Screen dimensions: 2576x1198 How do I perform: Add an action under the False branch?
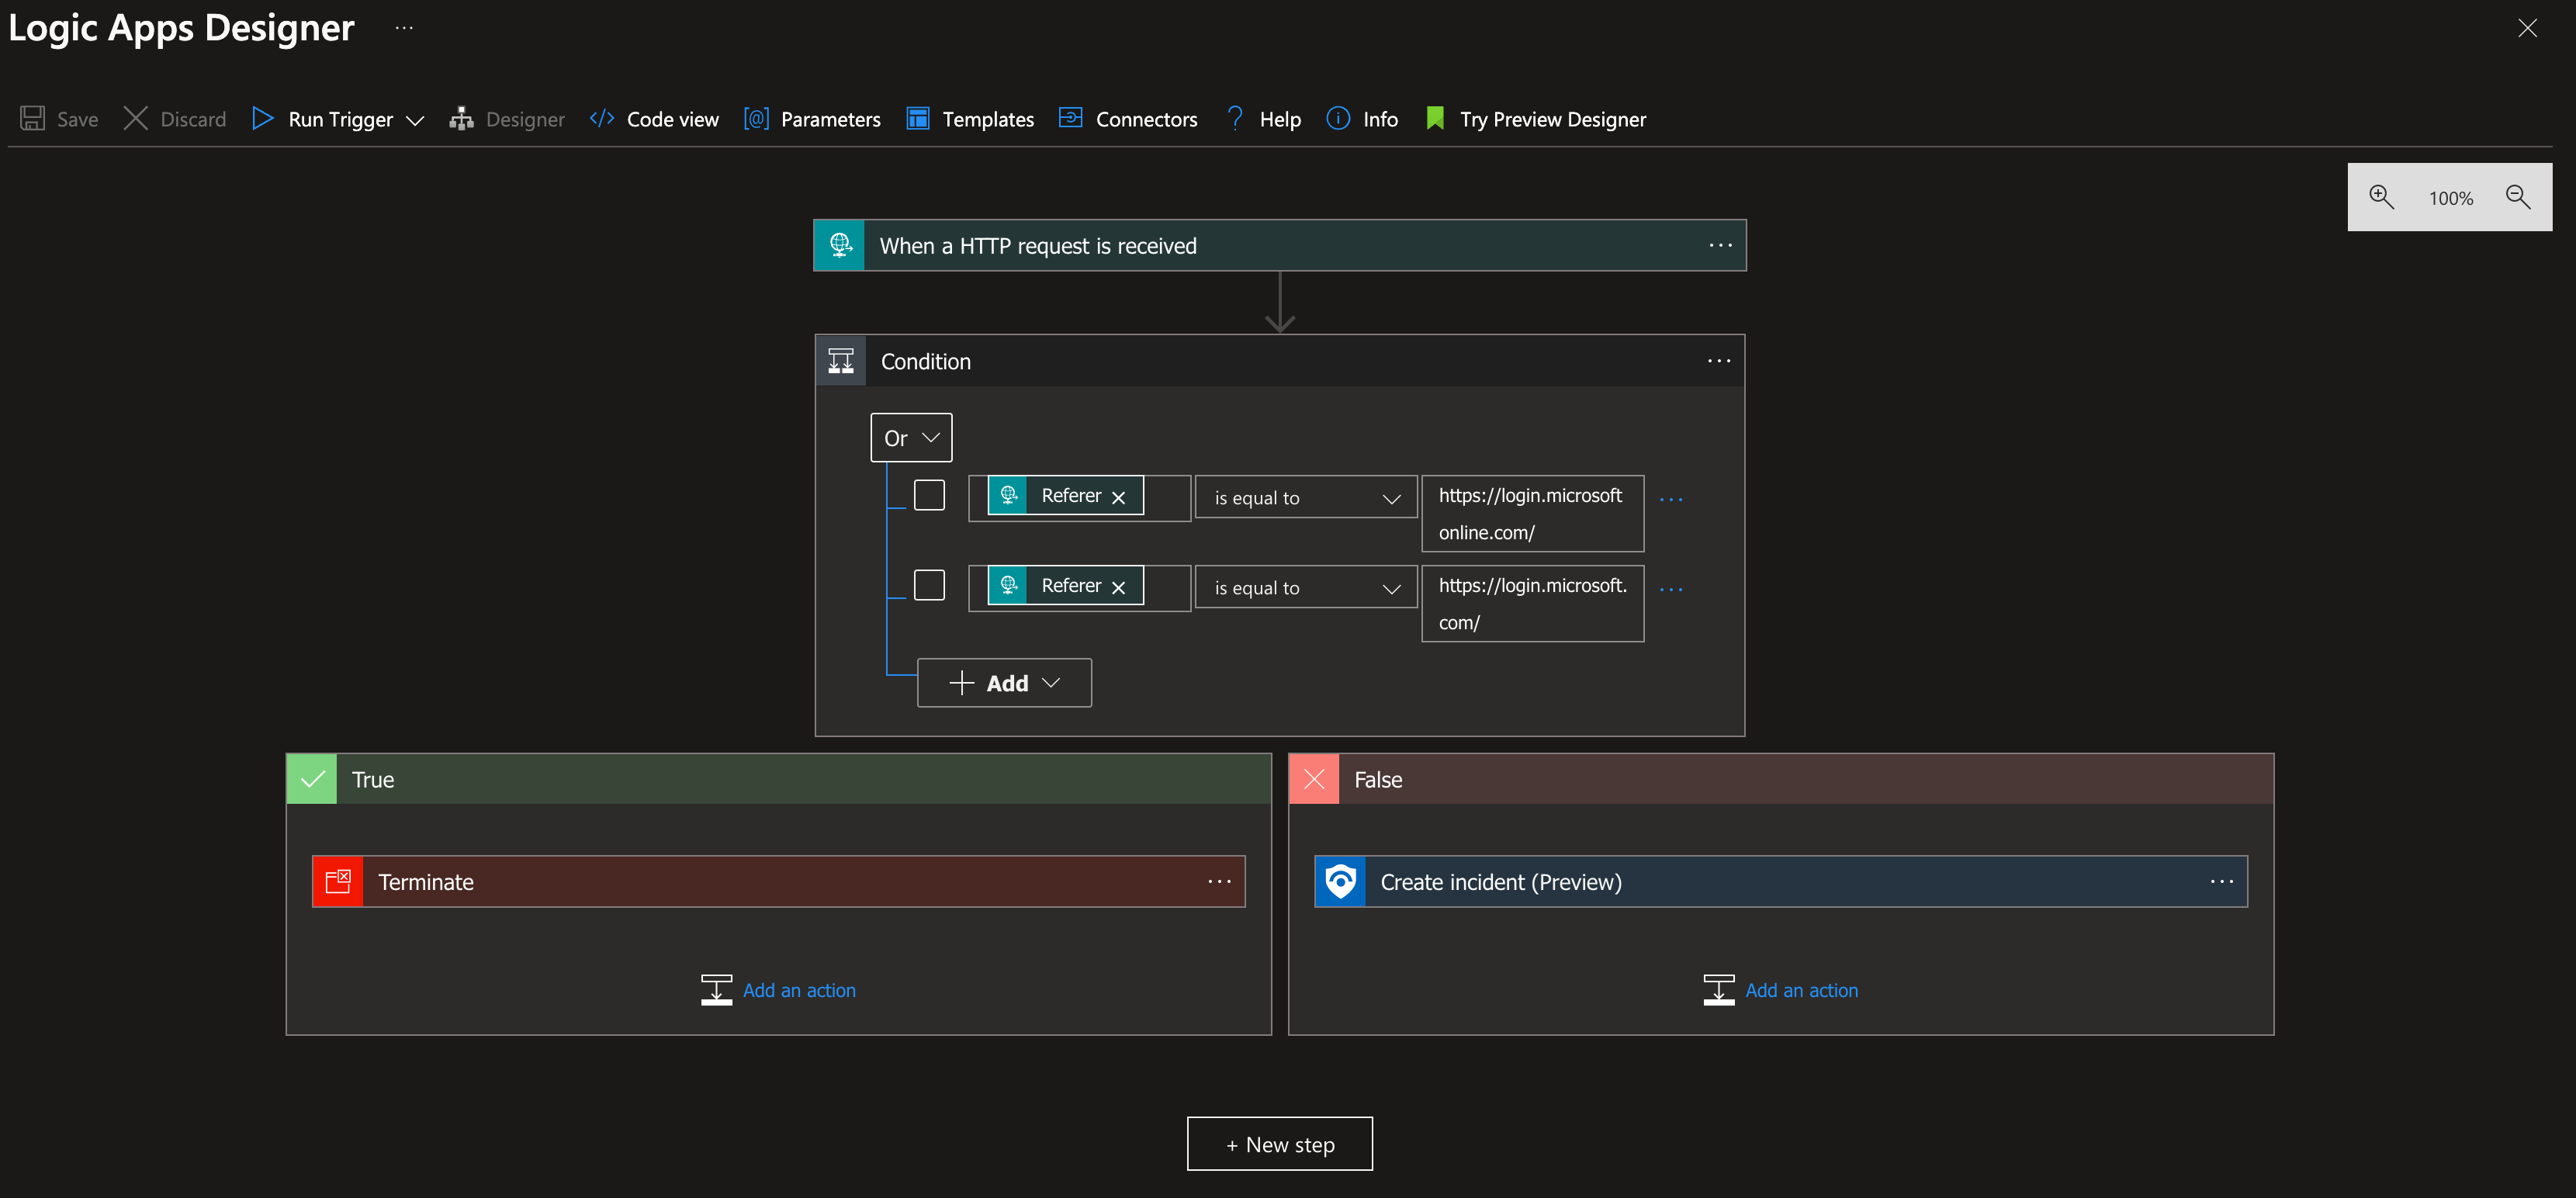coord(1801,990)
